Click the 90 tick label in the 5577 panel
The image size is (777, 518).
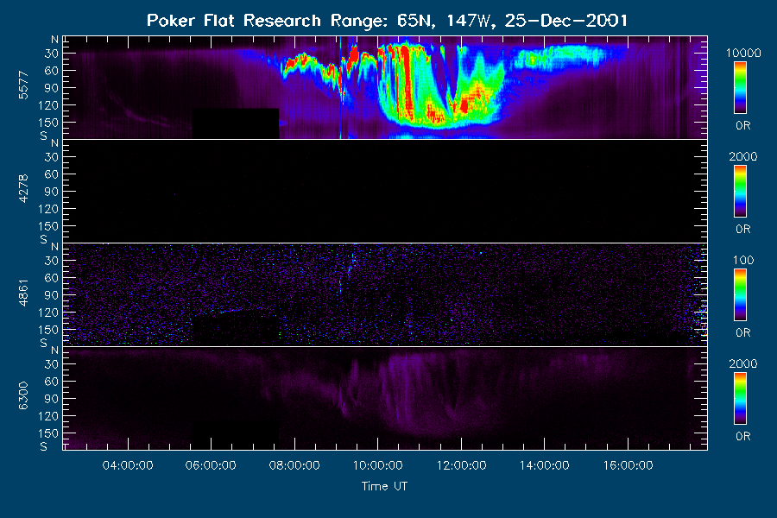click(52, 88)
